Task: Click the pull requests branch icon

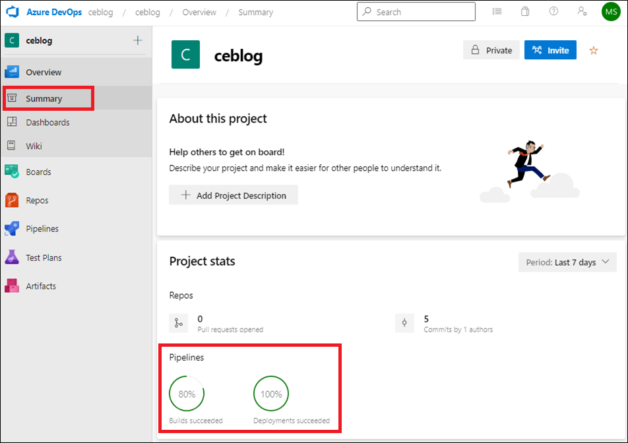Action: pos(178,323)
